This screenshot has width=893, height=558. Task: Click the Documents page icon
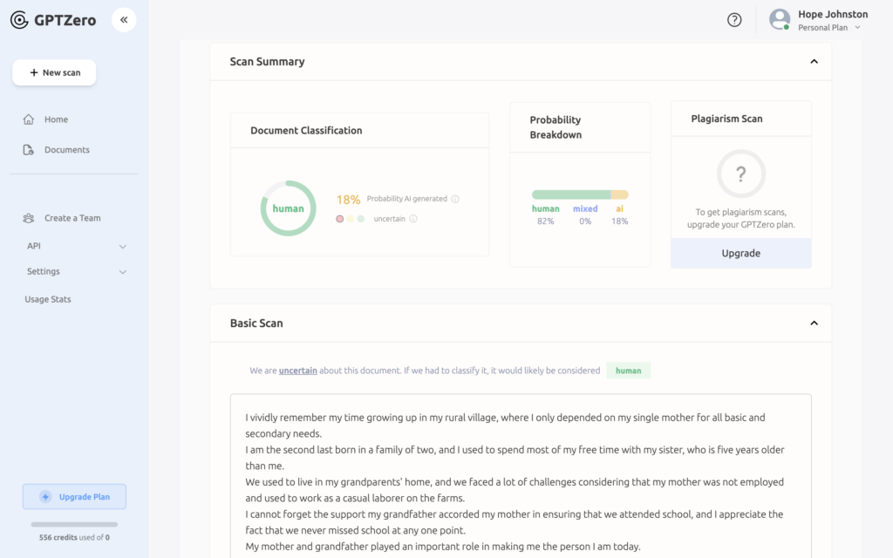point(29,149)
